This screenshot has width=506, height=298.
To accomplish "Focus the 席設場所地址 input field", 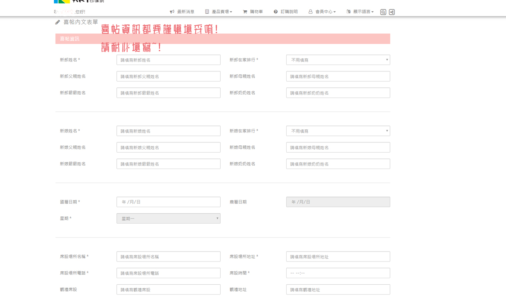I will 338,257.
